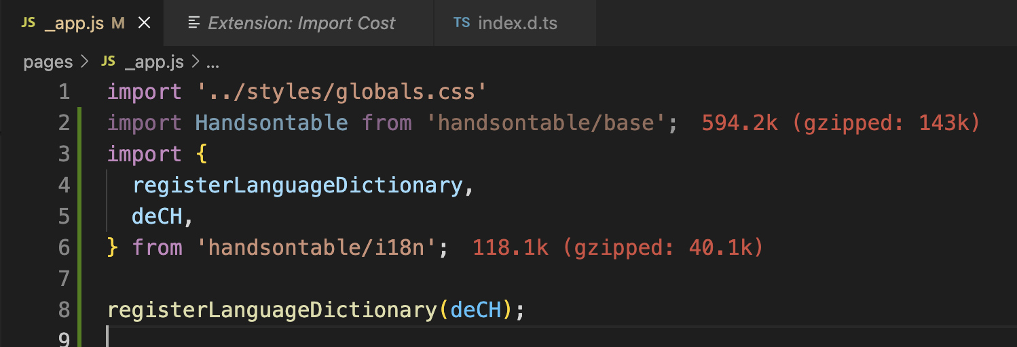Image resolution: width=1017 pixels, height=347 pixels.
Task: Click line number 8 in the gutter
Action: tap(64, 310)
